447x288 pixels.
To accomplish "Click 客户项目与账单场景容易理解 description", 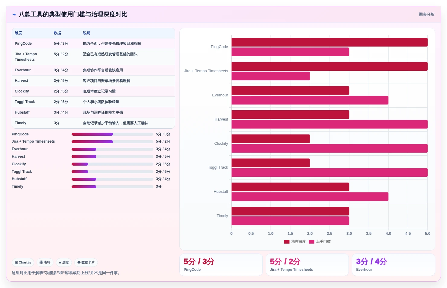I will click(x=107, y=81).
